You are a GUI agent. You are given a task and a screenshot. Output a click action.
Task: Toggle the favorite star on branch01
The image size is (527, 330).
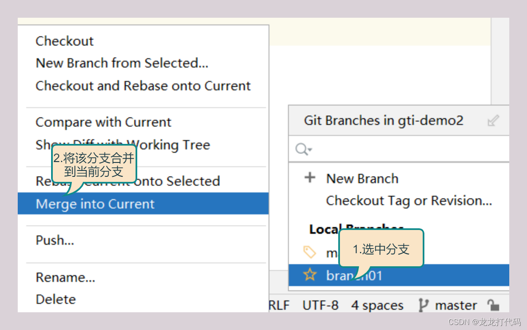tap(310, 276)
